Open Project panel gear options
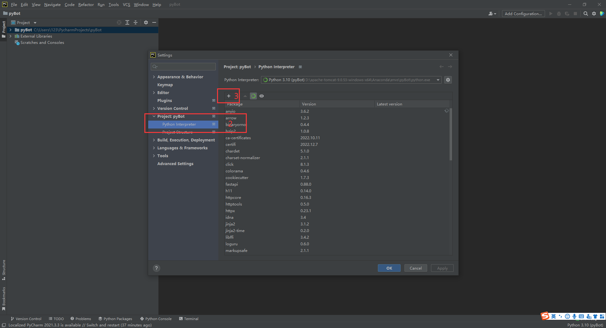This screenshot has width=606, height=328. coord(146,22)
